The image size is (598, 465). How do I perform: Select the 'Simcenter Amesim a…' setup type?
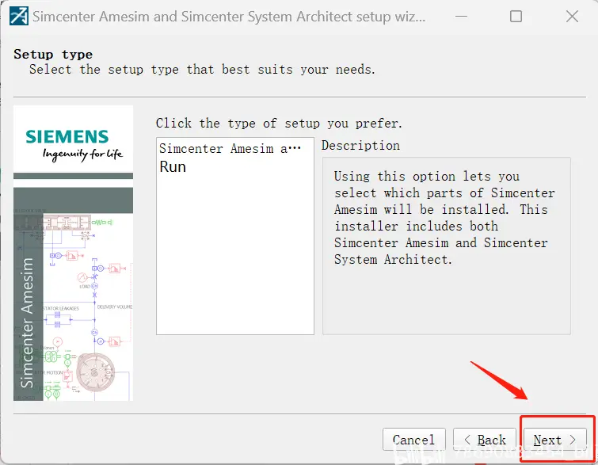[234, 148]
